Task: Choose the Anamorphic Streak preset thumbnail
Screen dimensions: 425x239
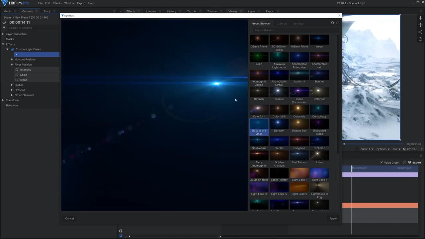Action: click(279, 74)
